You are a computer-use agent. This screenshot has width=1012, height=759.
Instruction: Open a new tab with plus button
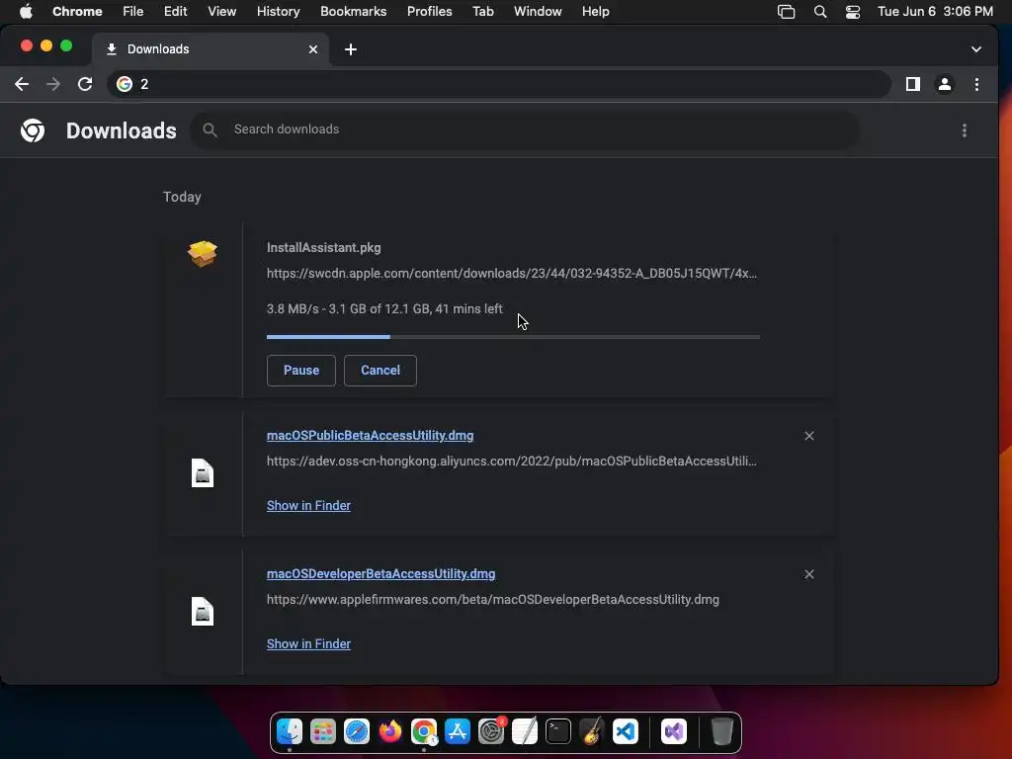[351, 49]
